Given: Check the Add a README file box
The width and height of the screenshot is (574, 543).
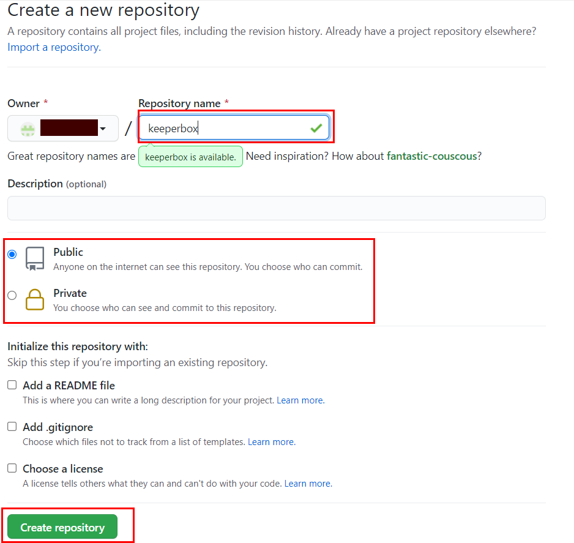Looking at the screenshot, I should point(12,385).
